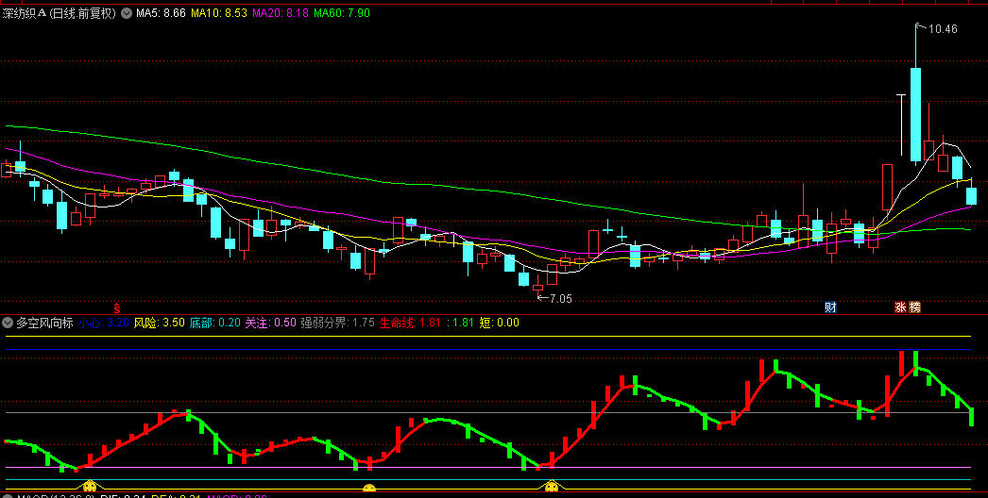Click the 强弱分界: 1.75 value

pos(338,323)
